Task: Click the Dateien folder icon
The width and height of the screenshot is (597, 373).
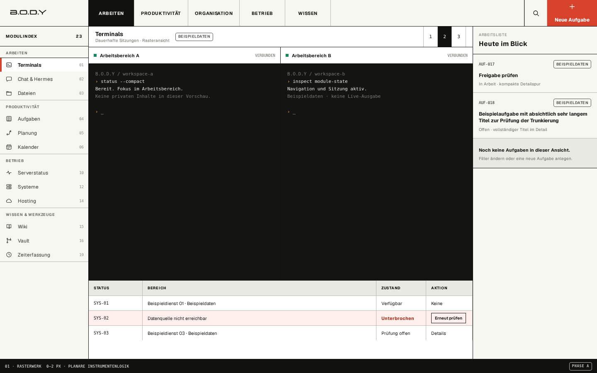Action: (x=9, y=93)
